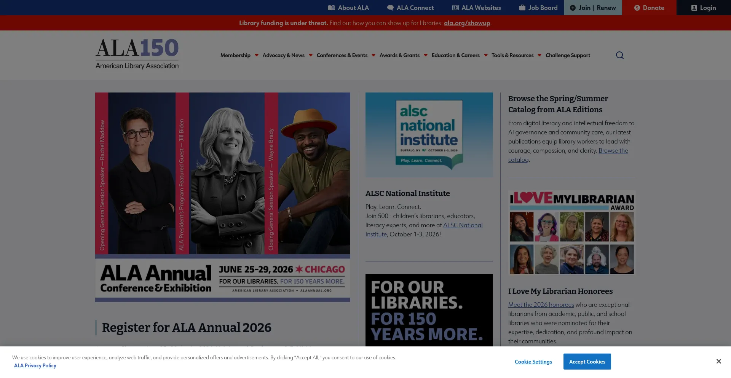Open the Awards & Grants nav item

[399, 55]
